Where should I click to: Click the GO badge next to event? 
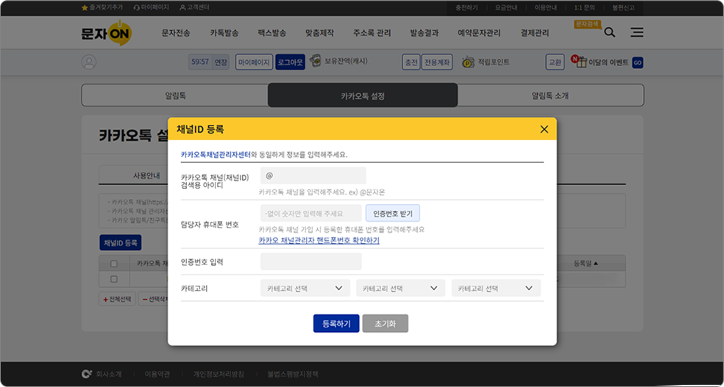click(x=638, y=62)
